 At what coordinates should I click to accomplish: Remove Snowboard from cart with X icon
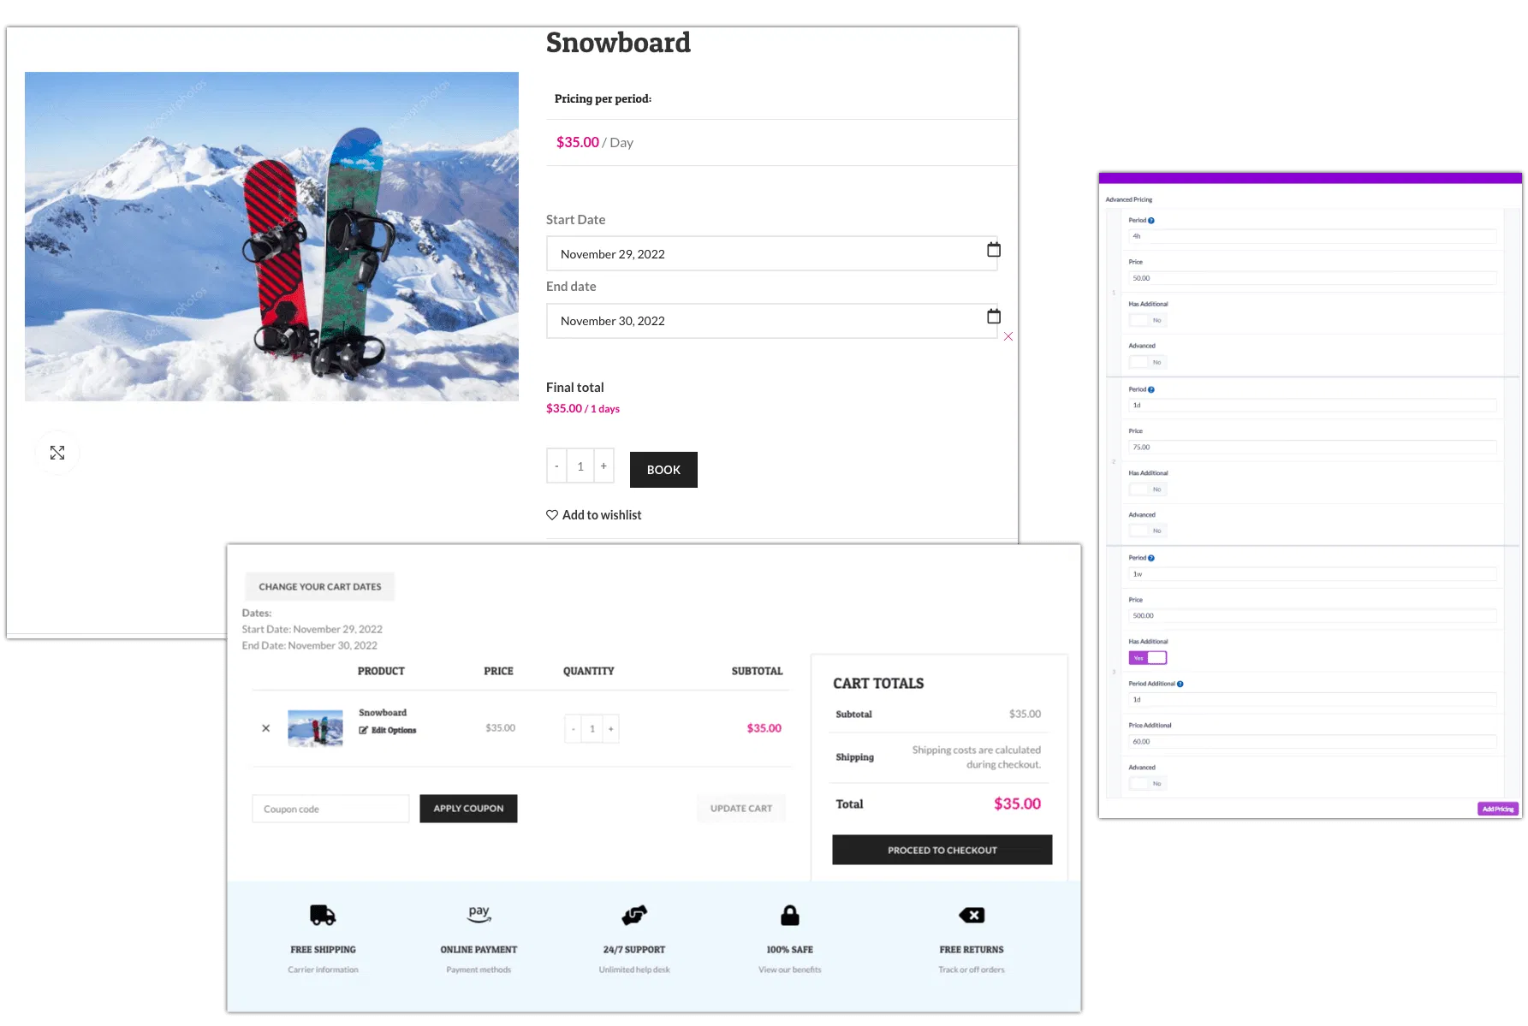(265, 728)
